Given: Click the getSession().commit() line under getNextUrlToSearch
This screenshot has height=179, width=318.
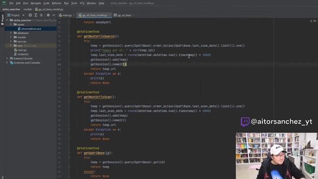Looking at the screenshot, I should (108, 64).
